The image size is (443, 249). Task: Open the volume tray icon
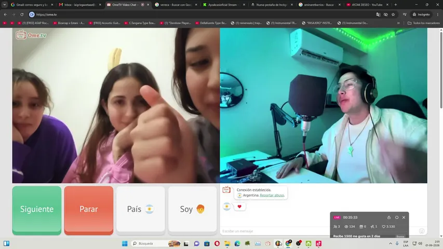pyautogui.click(x=420, y=243)
